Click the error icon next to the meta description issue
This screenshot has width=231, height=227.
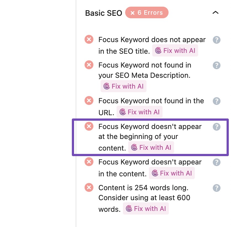coord(89,65)
